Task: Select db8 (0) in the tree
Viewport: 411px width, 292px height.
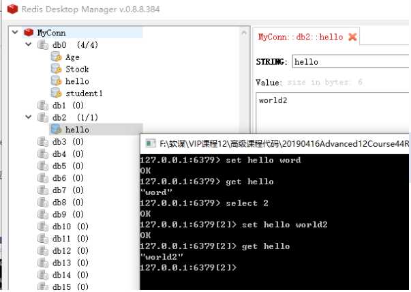Action: (x=68, y=202)
